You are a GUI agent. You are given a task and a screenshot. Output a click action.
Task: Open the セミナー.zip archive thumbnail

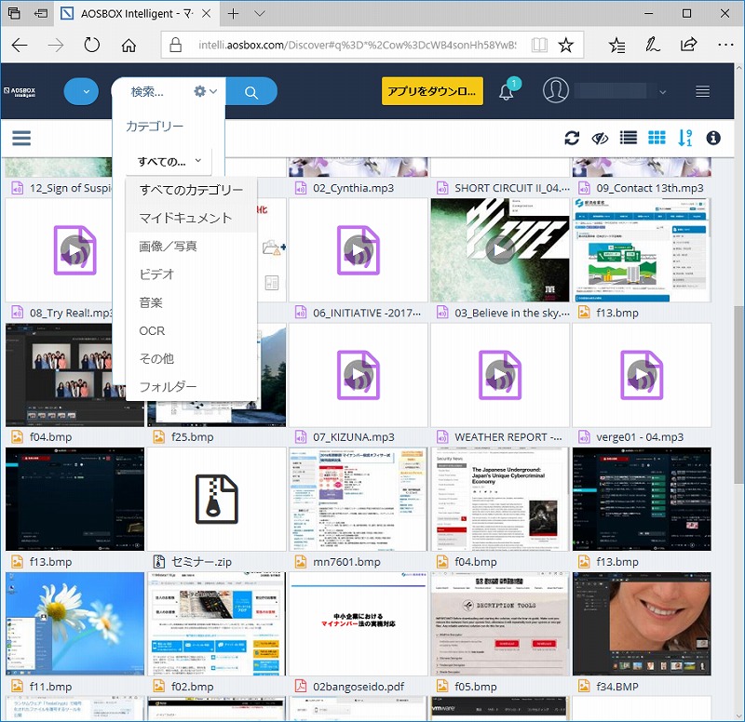click(x=217, y=499)
